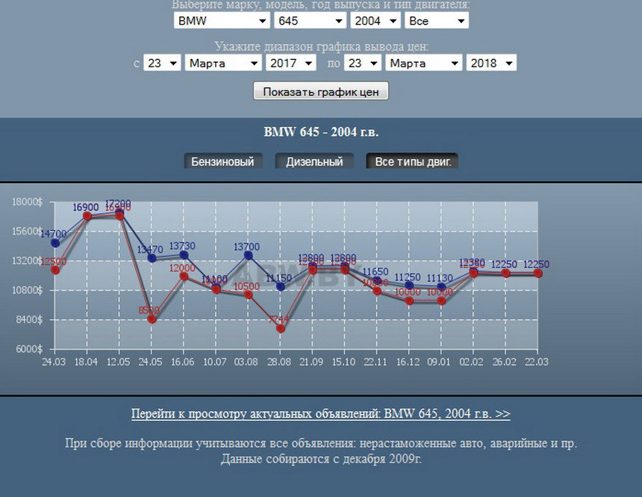Viewport: 642px width, 497px height.
Task: Open the Все engine type dropdown
Action: 437,20
